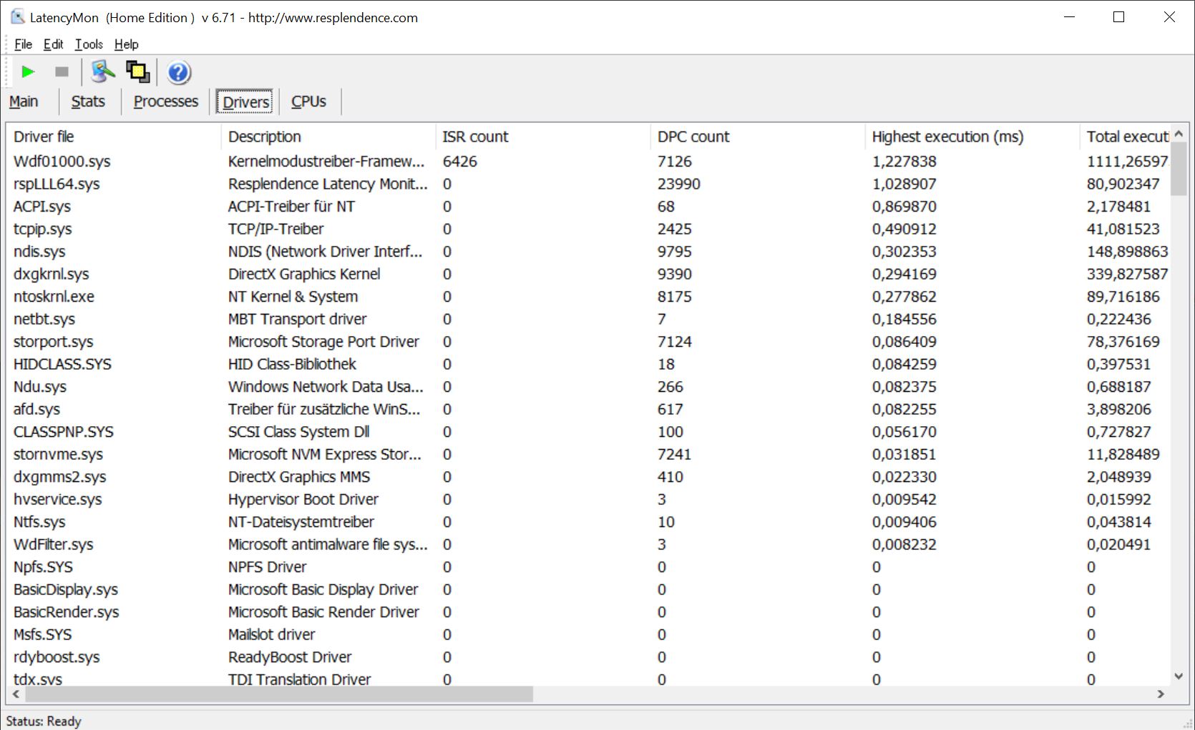Start the latency monitor with green play icon
The height and width of the screenshot is (730, 1195).
pyautogui.click(x=28, y=71)
